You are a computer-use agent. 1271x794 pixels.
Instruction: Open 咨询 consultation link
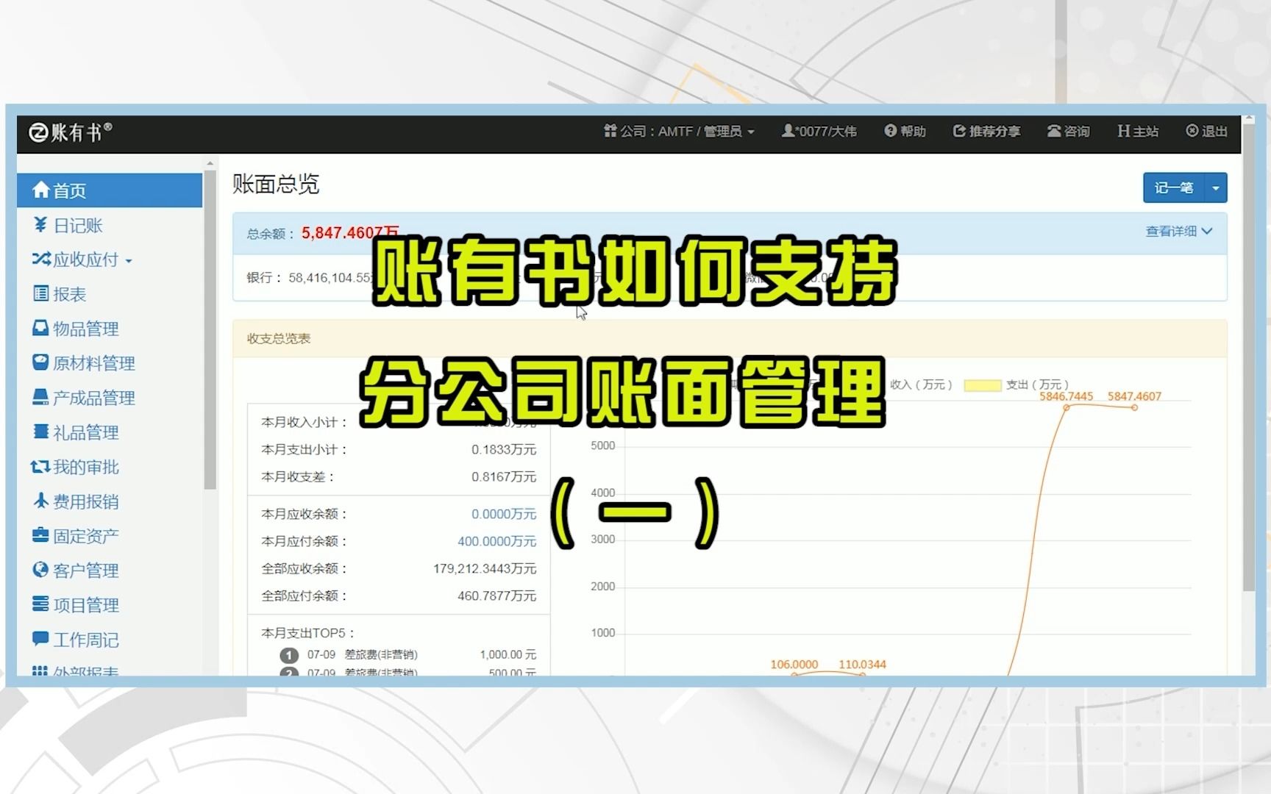(1069, 132)
